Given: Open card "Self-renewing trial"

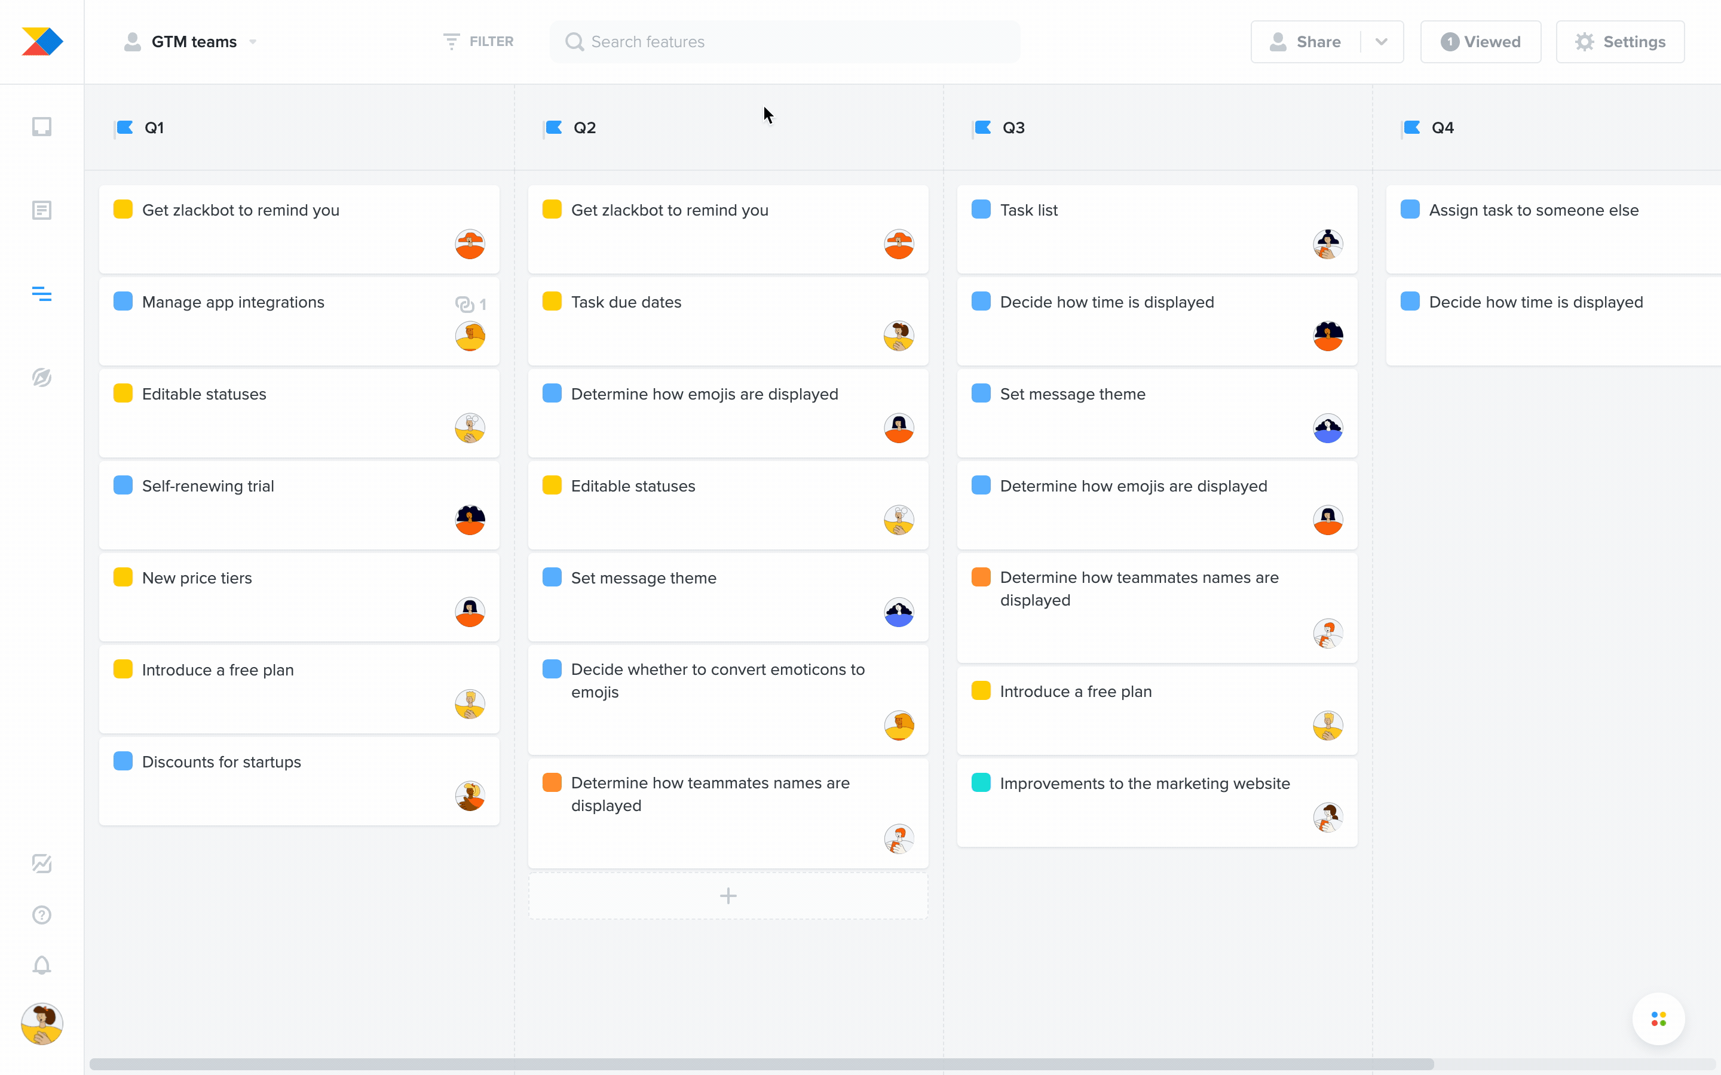Looking at the screenshot, I should (299, 505).
